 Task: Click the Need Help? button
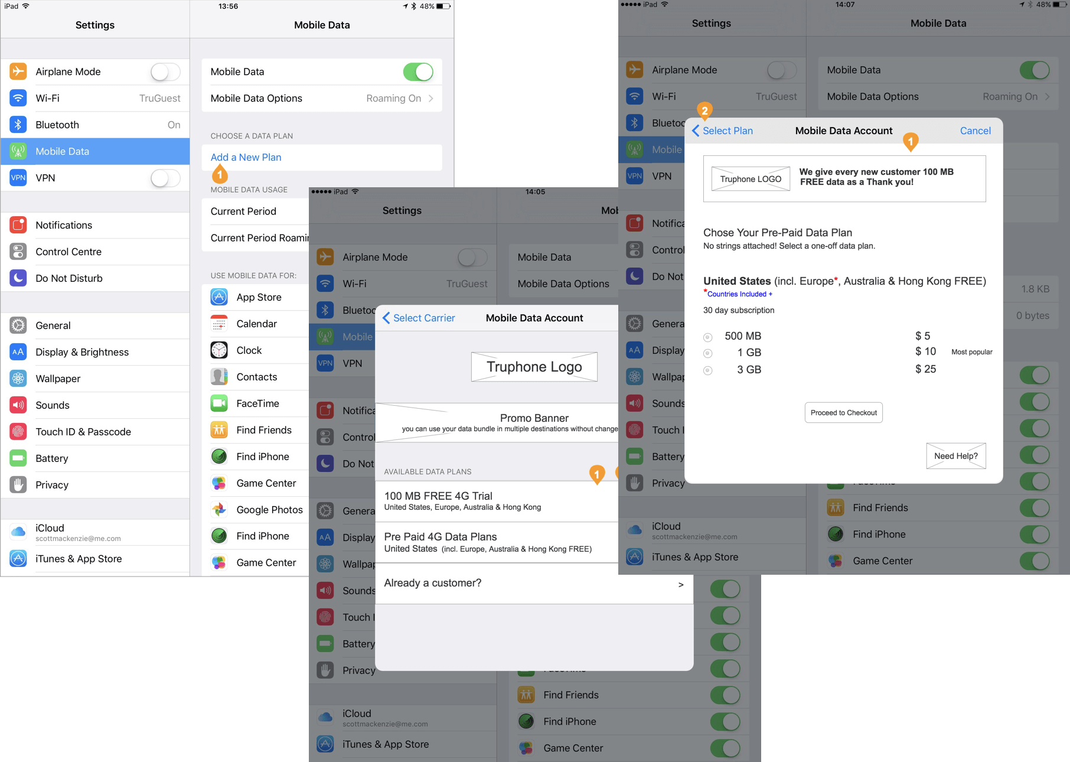tap(955, 455)
